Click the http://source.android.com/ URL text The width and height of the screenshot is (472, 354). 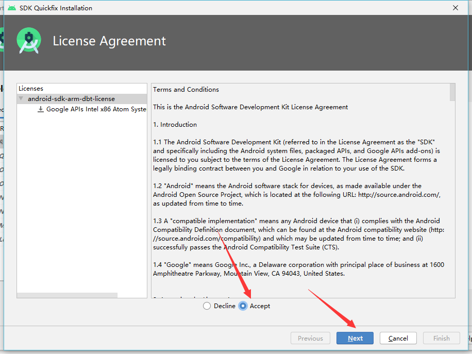click(399, 195)
